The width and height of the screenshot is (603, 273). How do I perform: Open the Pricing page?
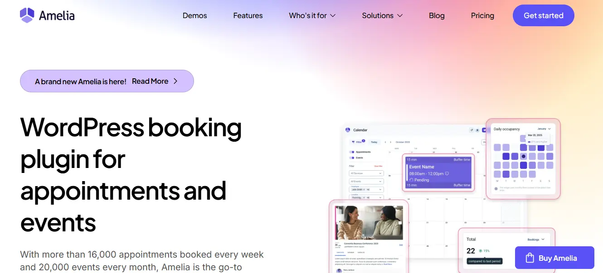(482, 15)
